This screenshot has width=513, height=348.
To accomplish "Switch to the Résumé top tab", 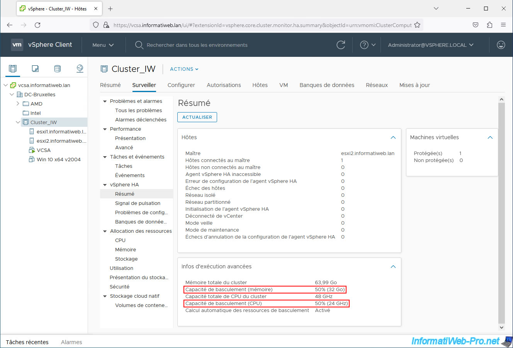I will (x=110, y=85).
